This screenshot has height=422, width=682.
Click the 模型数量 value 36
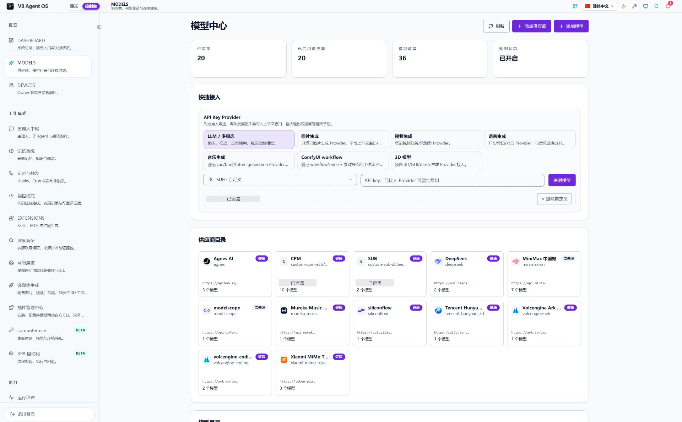[402, 58]
